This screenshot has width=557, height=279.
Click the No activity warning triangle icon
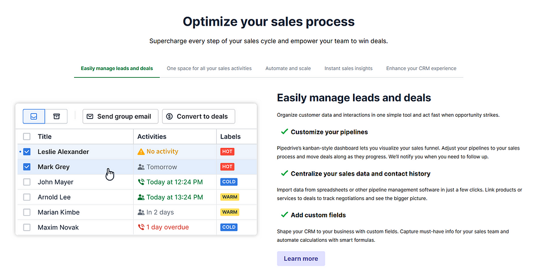click(x=141, y=152)
